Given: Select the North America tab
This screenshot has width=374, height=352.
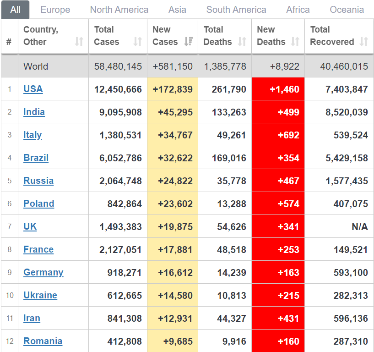Looking at the screenshot, I should (x=119, y=10).
